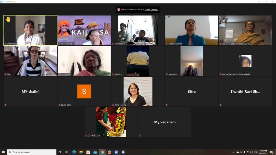Open Task View from the taskbar
Image resolution: width=276 pixels, height=155 pixels.
(67, 152)
